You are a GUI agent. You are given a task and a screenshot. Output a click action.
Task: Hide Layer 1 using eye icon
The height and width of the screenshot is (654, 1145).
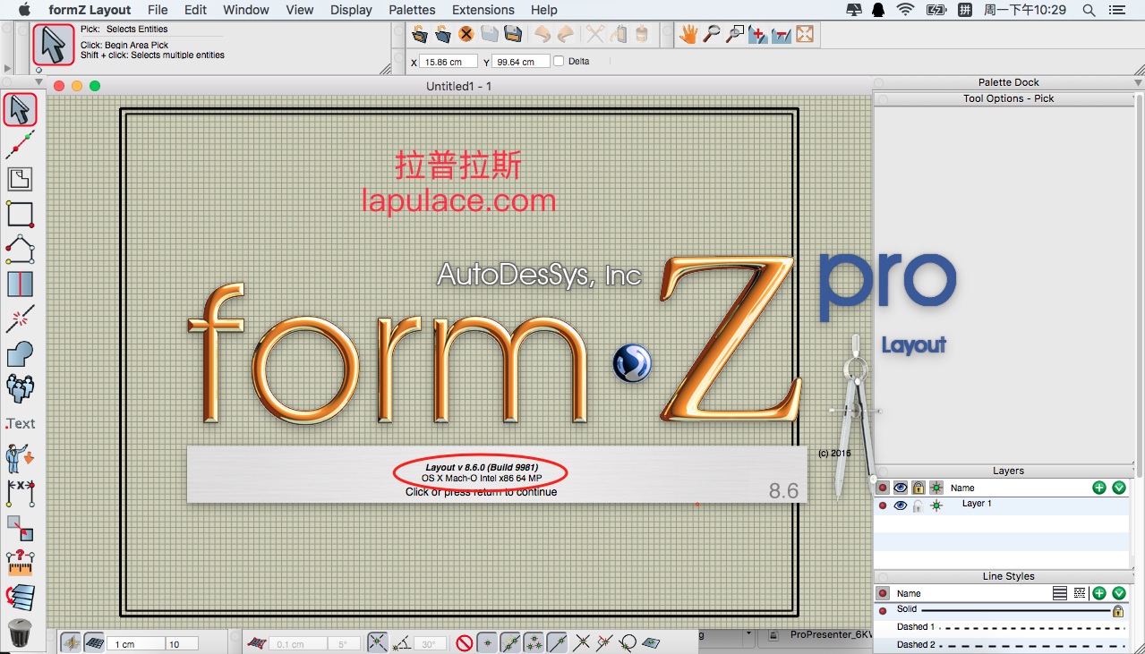(x=901, y=505)
